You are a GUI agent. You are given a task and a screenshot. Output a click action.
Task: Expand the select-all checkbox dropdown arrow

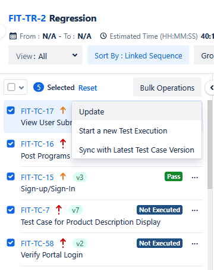tap(21, 88)
